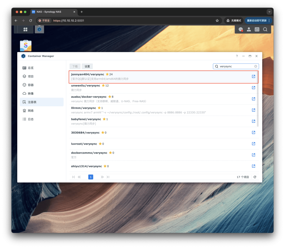Click the 不安全 security warning chip
285x248 pixels.
tap(44, 21)
